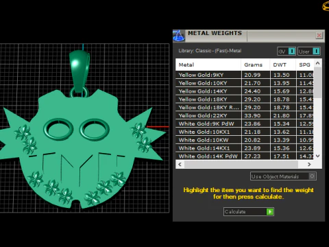This screenshot has width=329, height=247.
Task: Click the 33.90 grams value
Action: 252,115
